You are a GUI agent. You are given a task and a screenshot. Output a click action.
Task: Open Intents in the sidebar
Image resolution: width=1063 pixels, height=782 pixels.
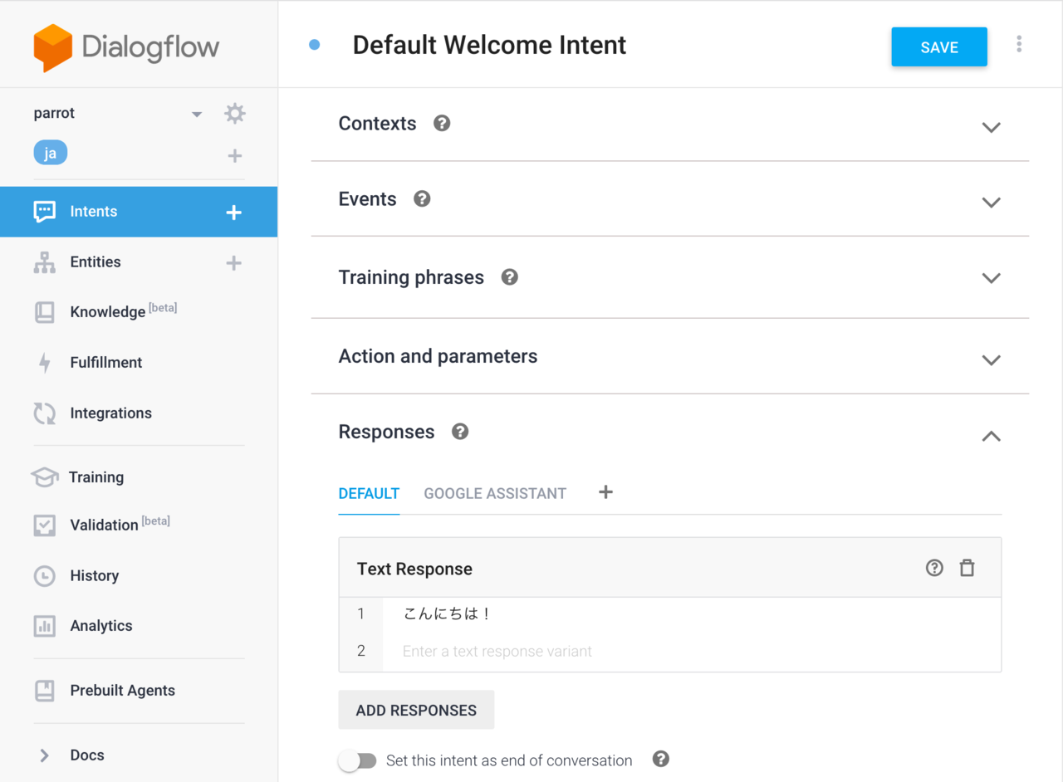pos(139,212)
